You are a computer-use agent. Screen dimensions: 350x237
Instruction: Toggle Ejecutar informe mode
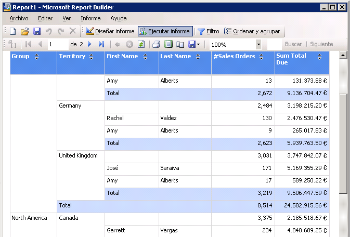coord(165,32)
